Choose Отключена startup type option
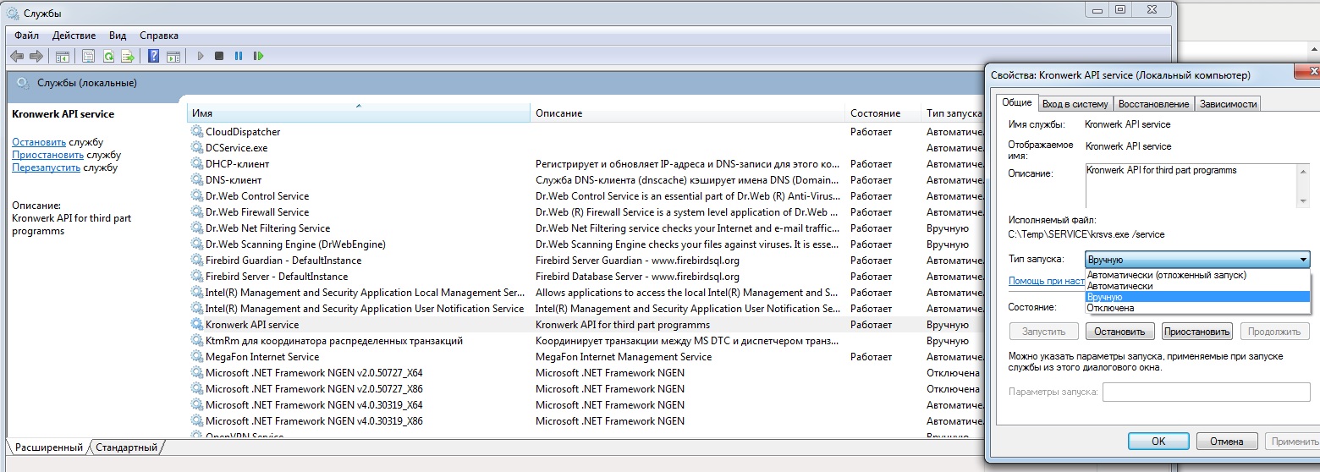This screenshot has width=1320, height=472. (1197, 308)
